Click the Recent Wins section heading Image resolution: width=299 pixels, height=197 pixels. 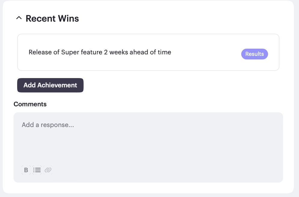pyautogui.click(x=52, y=19)
